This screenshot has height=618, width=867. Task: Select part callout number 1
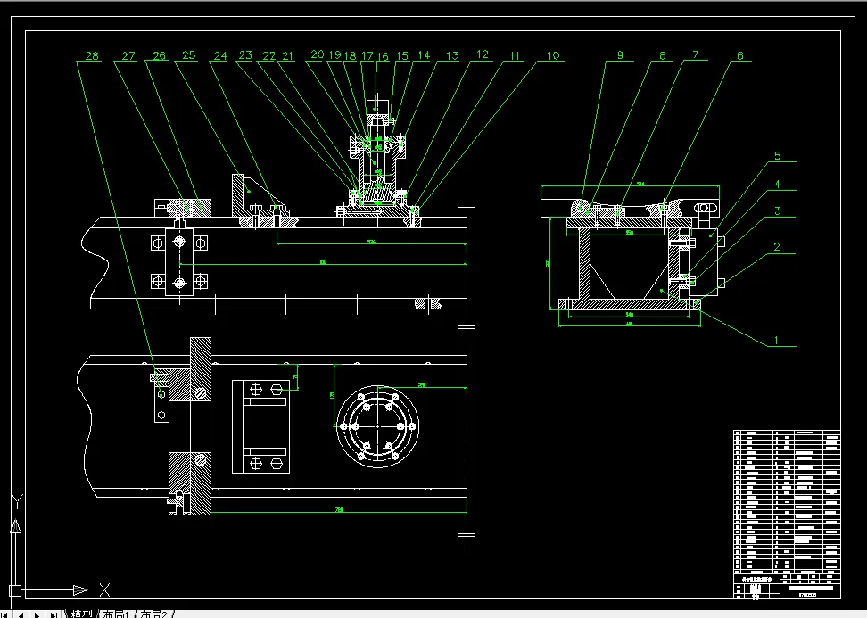click(776, 341)
